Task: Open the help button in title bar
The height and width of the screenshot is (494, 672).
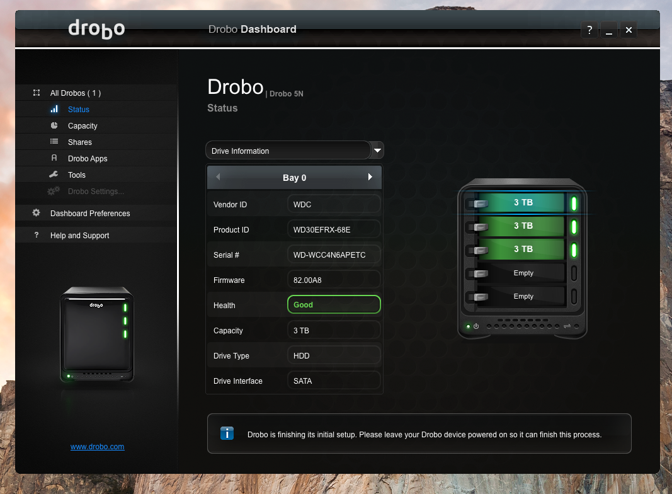Action: (x=589, y=30)
